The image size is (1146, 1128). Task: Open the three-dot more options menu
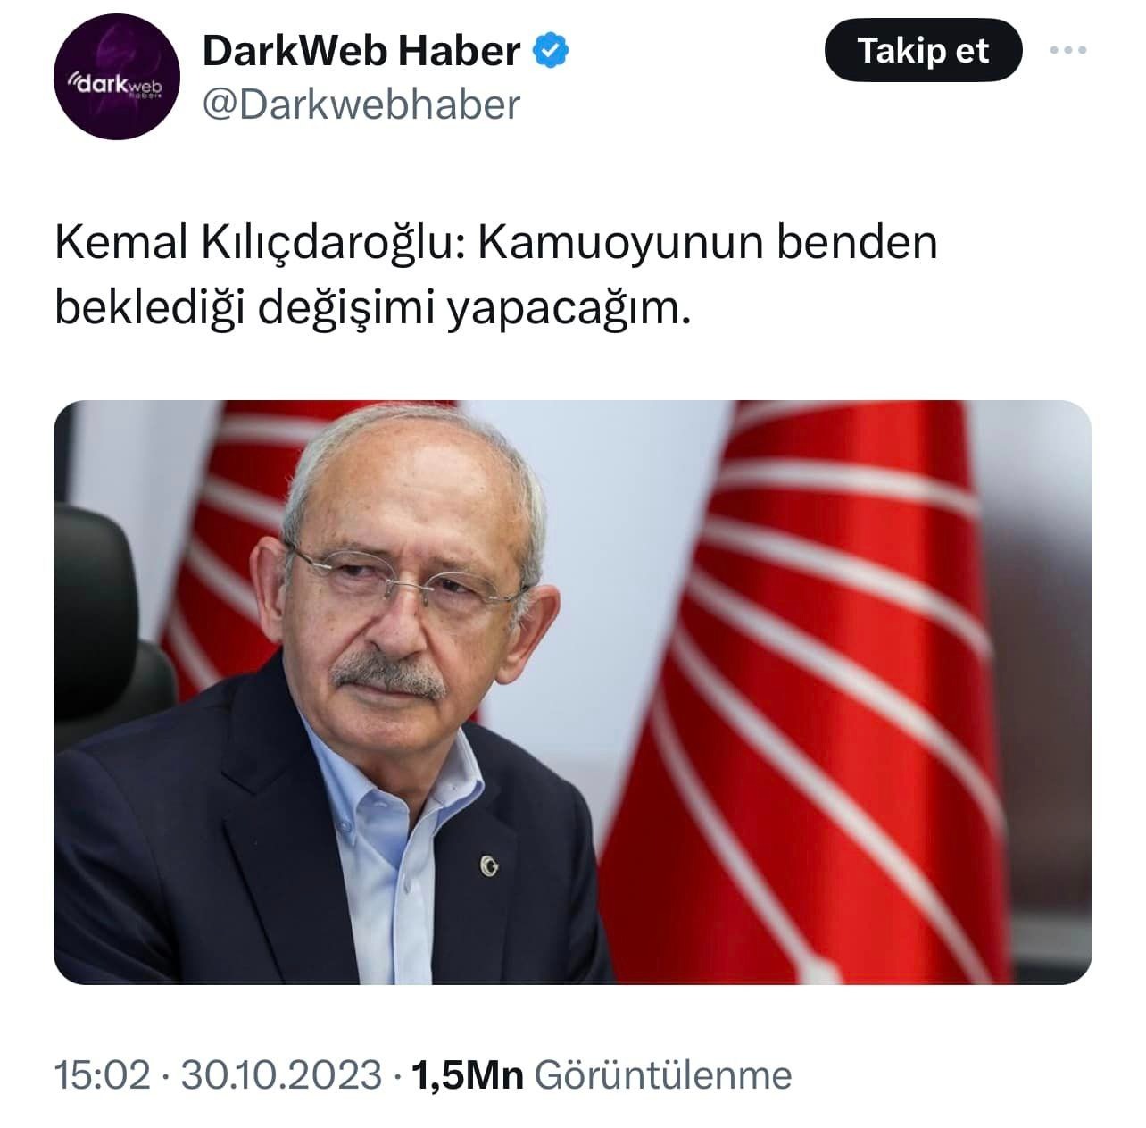click(x=1067, y=51)
